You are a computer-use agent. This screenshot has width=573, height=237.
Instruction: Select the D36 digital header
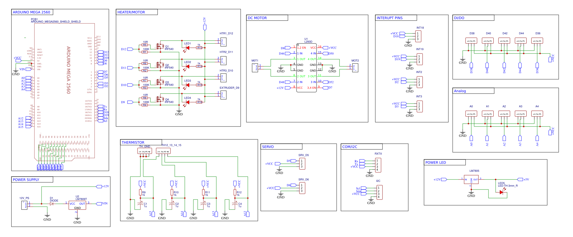[x=537, y=41]
